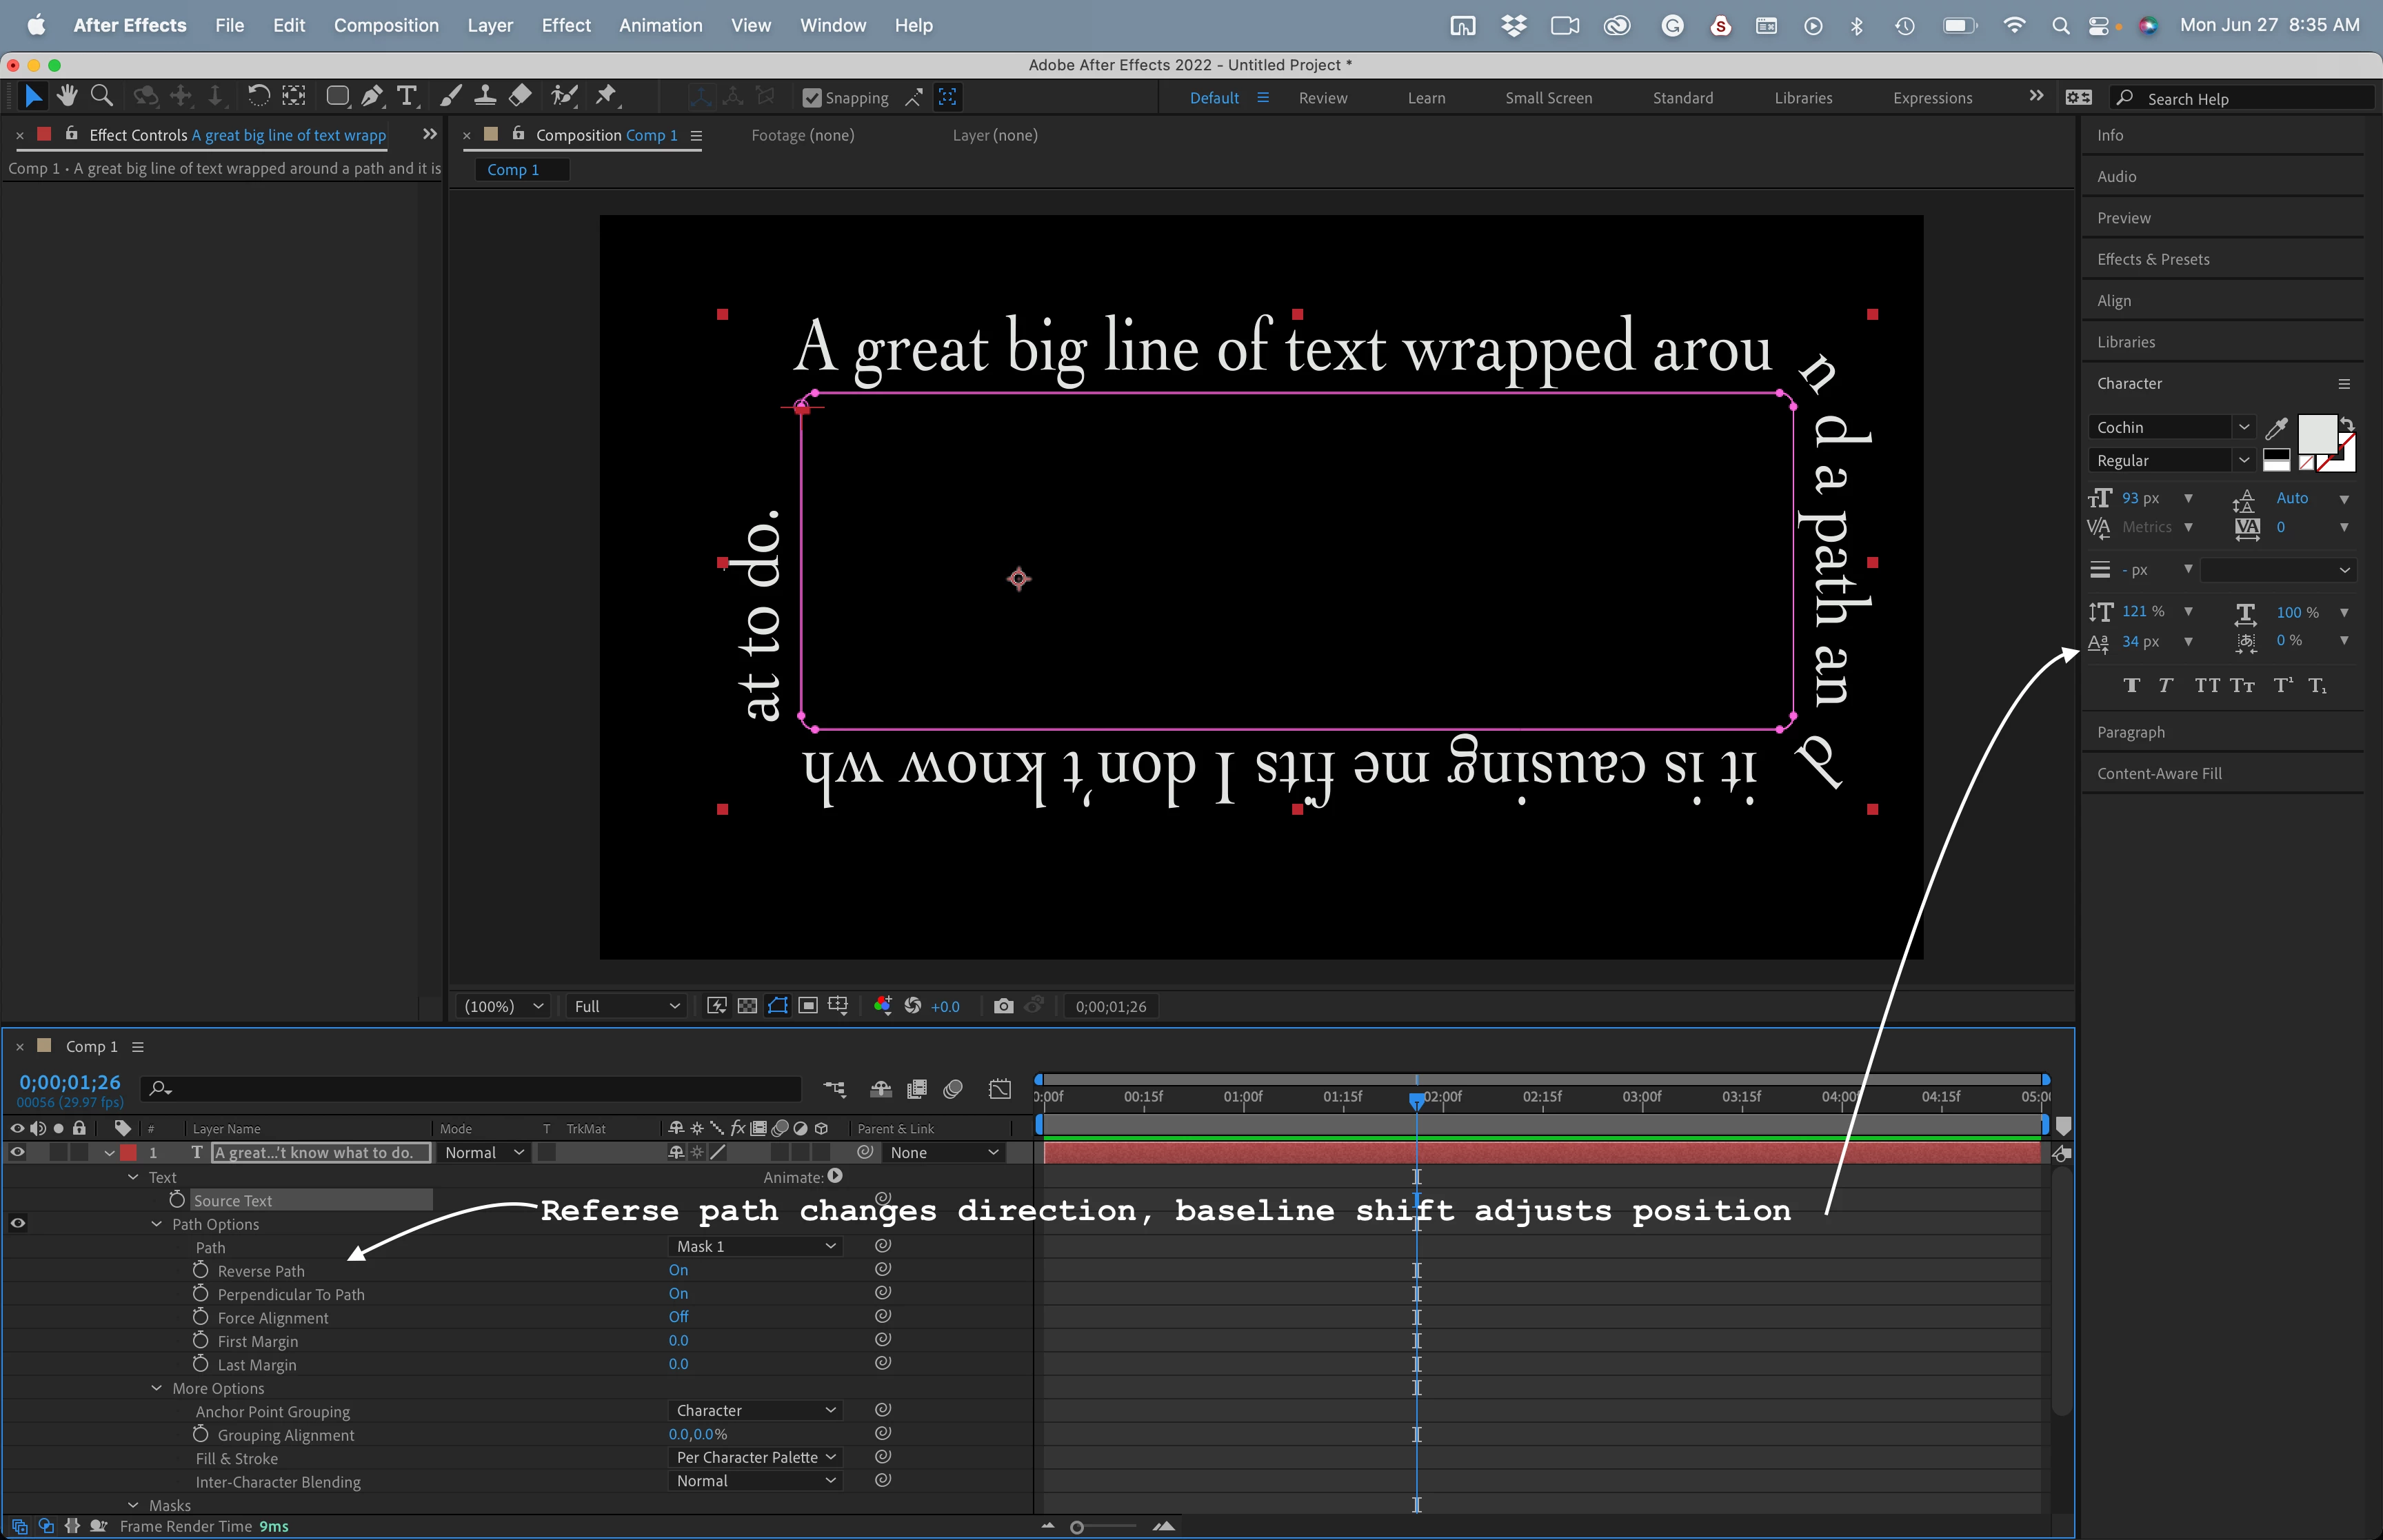This screenshot has width=2383, height=1540.
Task: Click the Animate text button
Action: pyautogui.click(x=835, y=1177)
